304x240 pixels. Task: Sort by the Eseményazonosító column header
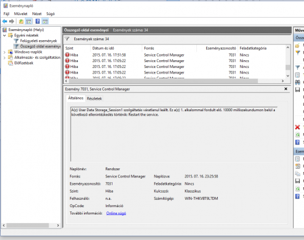[217, 48]
